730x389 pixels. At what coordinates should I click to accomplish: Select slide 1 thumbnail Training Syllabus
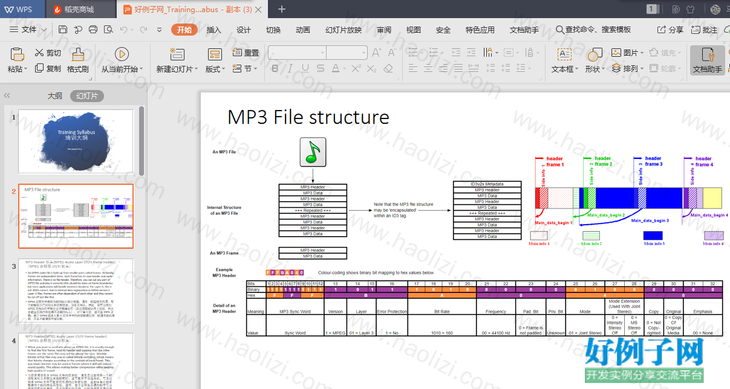pyautogui.click(x=76, y=141)
